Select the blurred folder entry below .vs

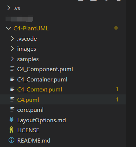(20, 19)
